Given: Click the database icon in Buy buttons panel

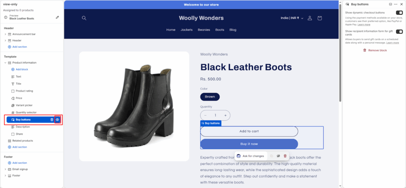Looking at the screenshot, I should pos(391,4).
